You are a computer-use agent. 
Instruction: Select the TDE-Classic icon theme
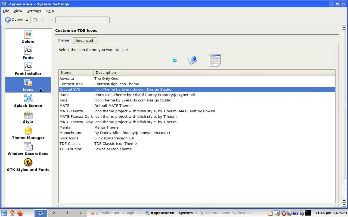197,143
